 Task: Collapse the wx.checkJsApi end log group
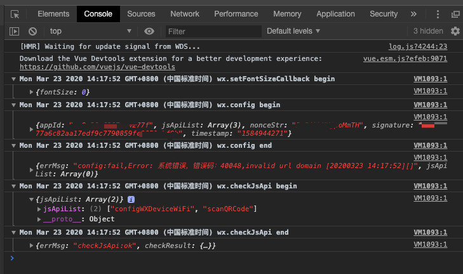[x=13, y=233]
